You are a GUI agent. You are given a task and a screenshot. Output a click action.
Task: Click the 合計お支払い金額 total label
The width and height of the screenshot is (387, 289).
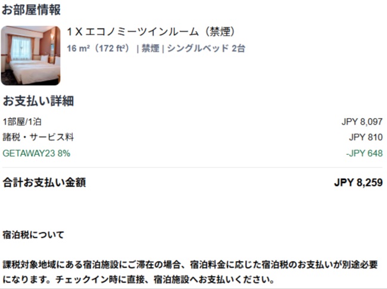click(45, 183)
